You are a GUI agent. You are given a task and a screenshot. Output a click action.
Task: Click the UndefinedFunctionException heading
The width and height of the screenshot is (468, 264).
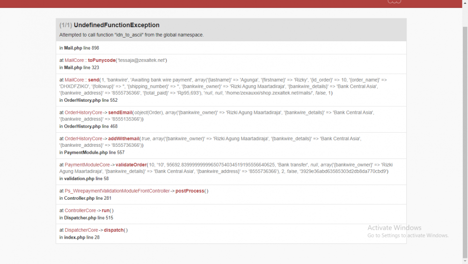tap(117, 25)
